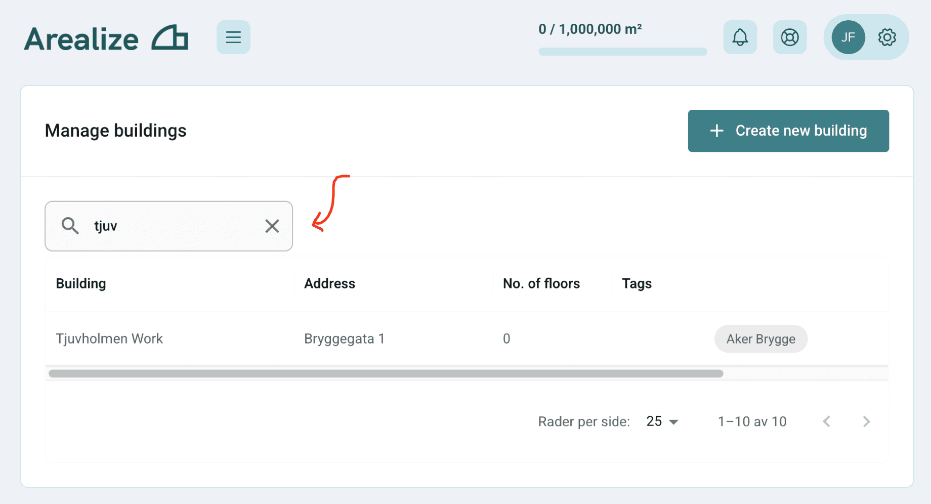Sort by Building column header
Image resolution: width=931 pixels, height=504 pixels.
tap(81, 283)
